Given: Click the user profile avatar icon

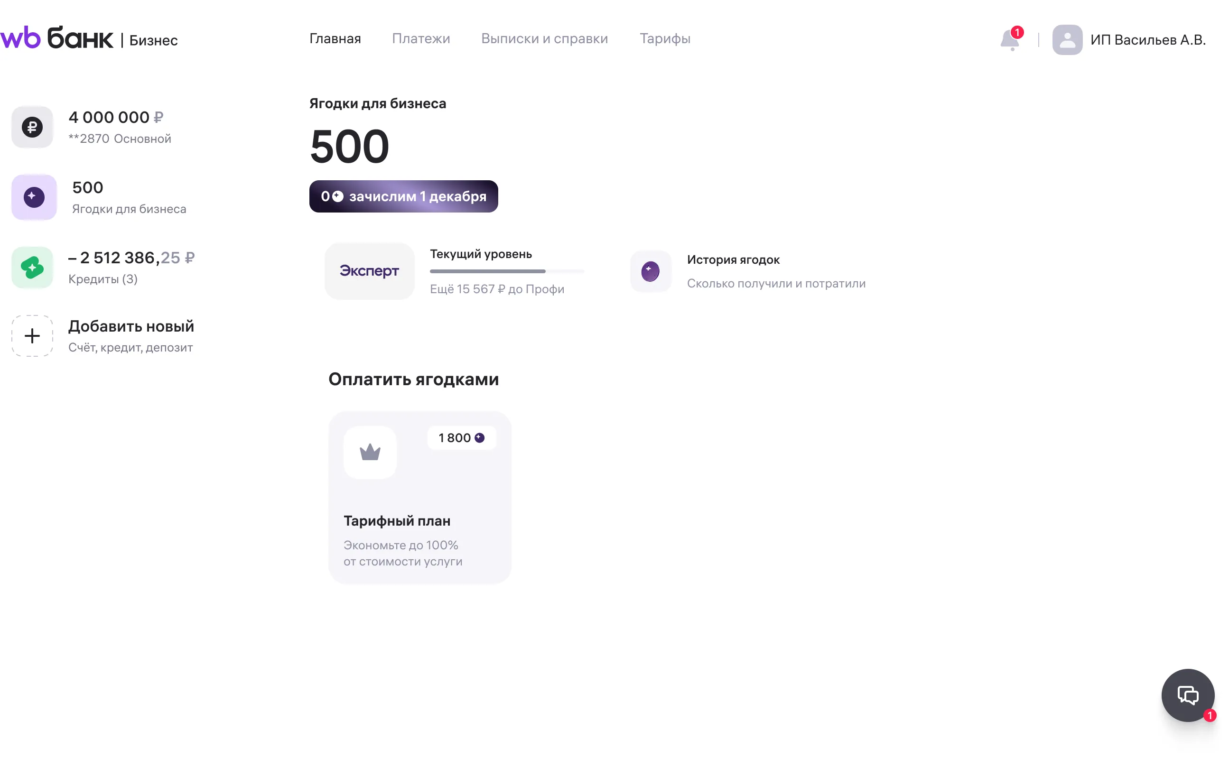Looking at the screenshot, I should click(1067, 40).
